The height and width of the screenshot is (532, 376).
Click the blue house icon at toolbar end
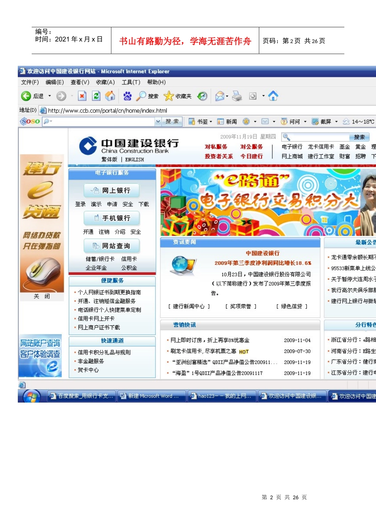pos(273,96)
